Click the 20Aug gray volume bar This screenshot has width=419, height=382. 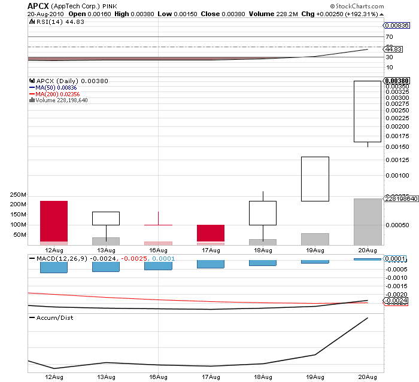tap(368, 222)
